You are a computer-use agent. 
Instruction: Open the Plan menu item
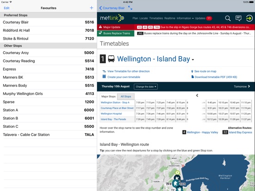click(135, 18)
